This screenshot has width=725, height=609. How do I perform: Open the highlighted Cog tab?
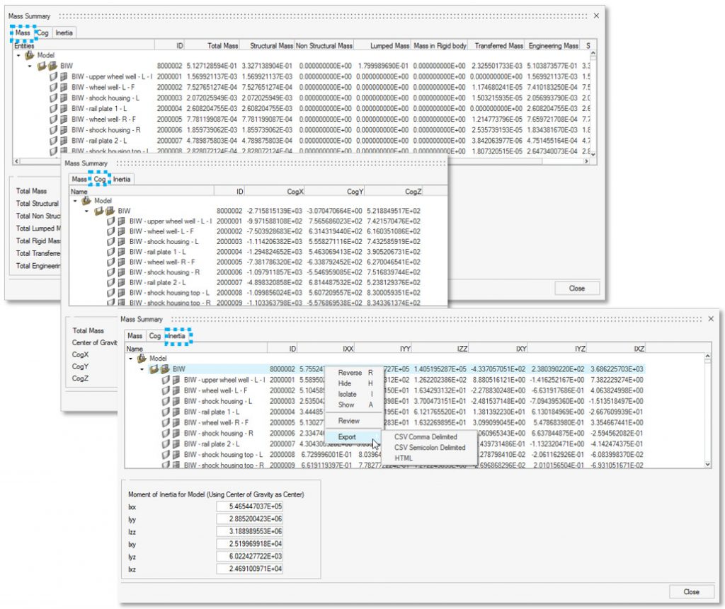(x=101, y=179)
